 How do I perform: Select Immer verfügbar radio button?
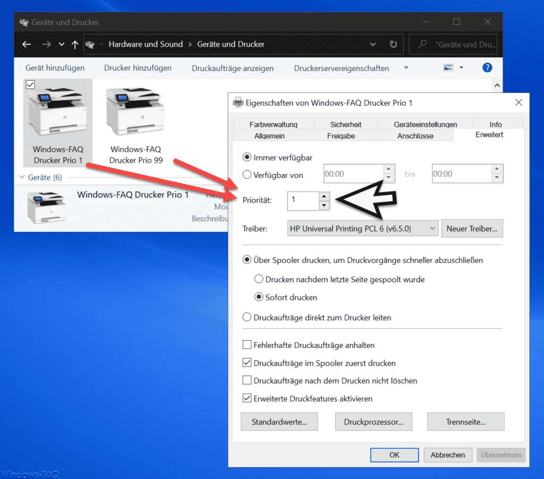coord(246,157)
